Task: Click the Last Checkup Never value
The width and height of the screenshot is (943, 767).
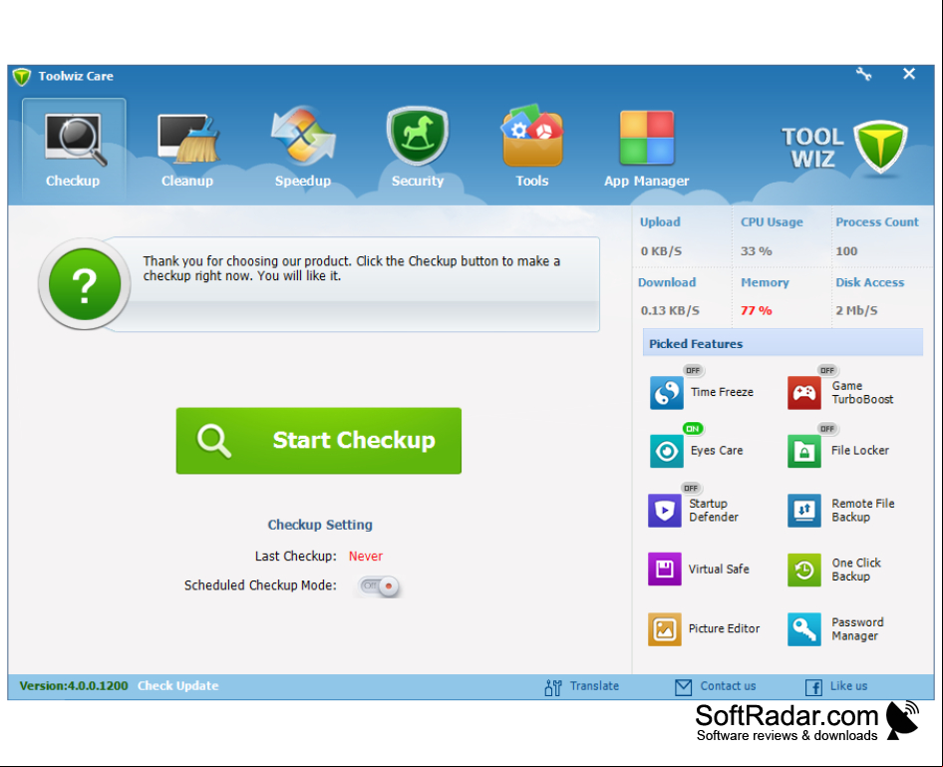Action: pos(366,556)
